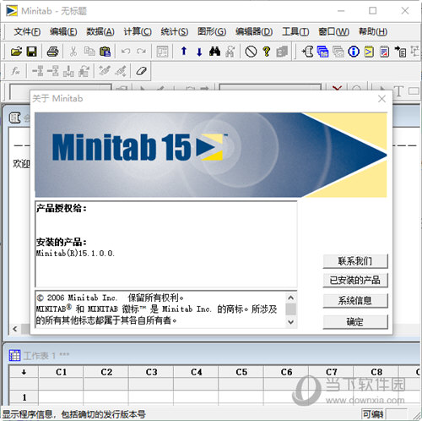This screenshot has height=421, width=422.
Task: Click the blue Show Worksheets Folder icon
Action: [322, 52]
